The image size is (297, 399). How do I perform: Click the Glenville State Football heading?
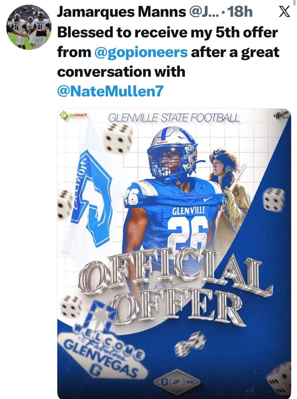click(174, 117)
